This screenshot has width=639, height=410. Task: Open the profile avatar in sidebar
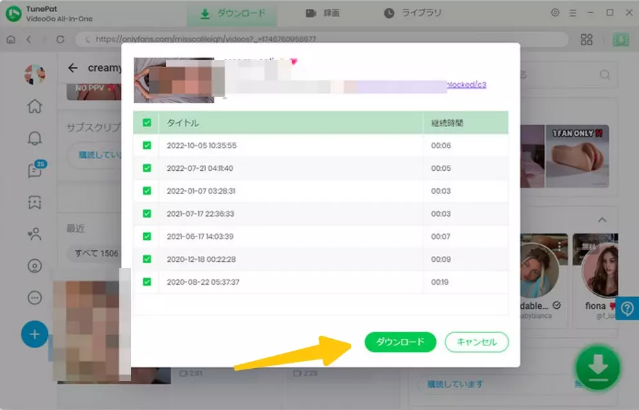pos(35,75)
